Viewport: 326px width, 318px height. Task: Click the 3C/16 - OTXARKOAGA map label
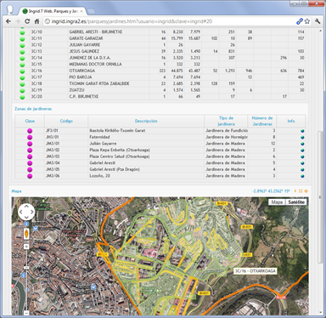(256, 271)
